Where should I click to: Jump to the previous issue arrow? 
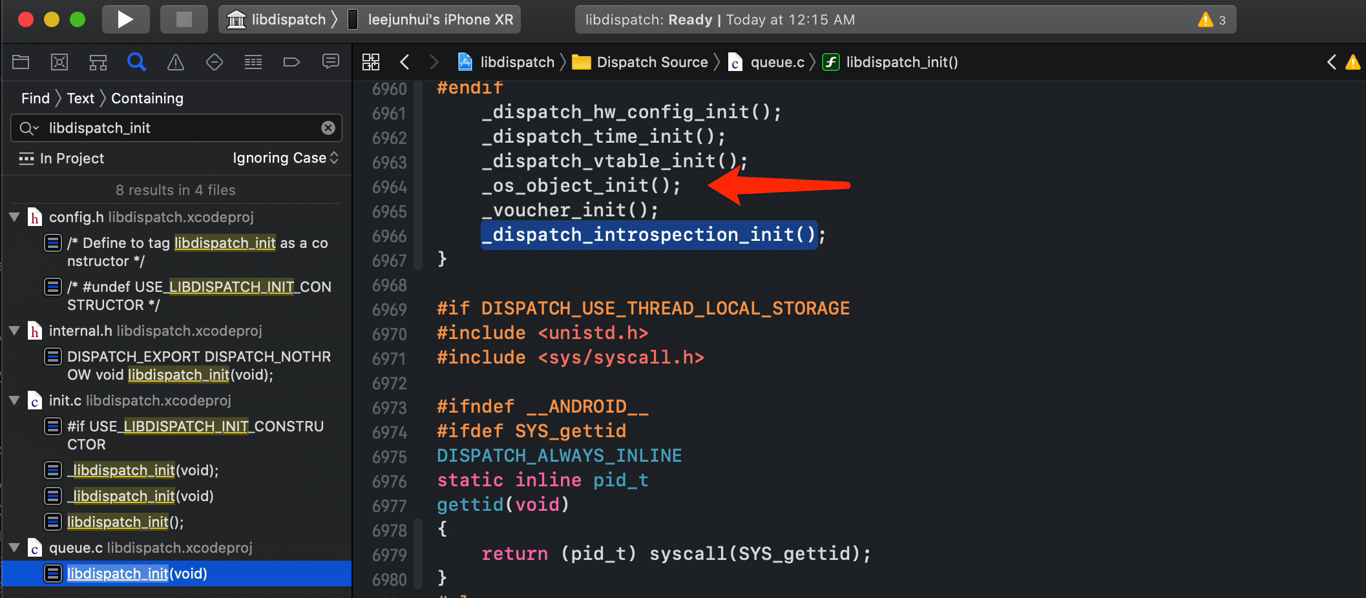tap(1331, 62)
